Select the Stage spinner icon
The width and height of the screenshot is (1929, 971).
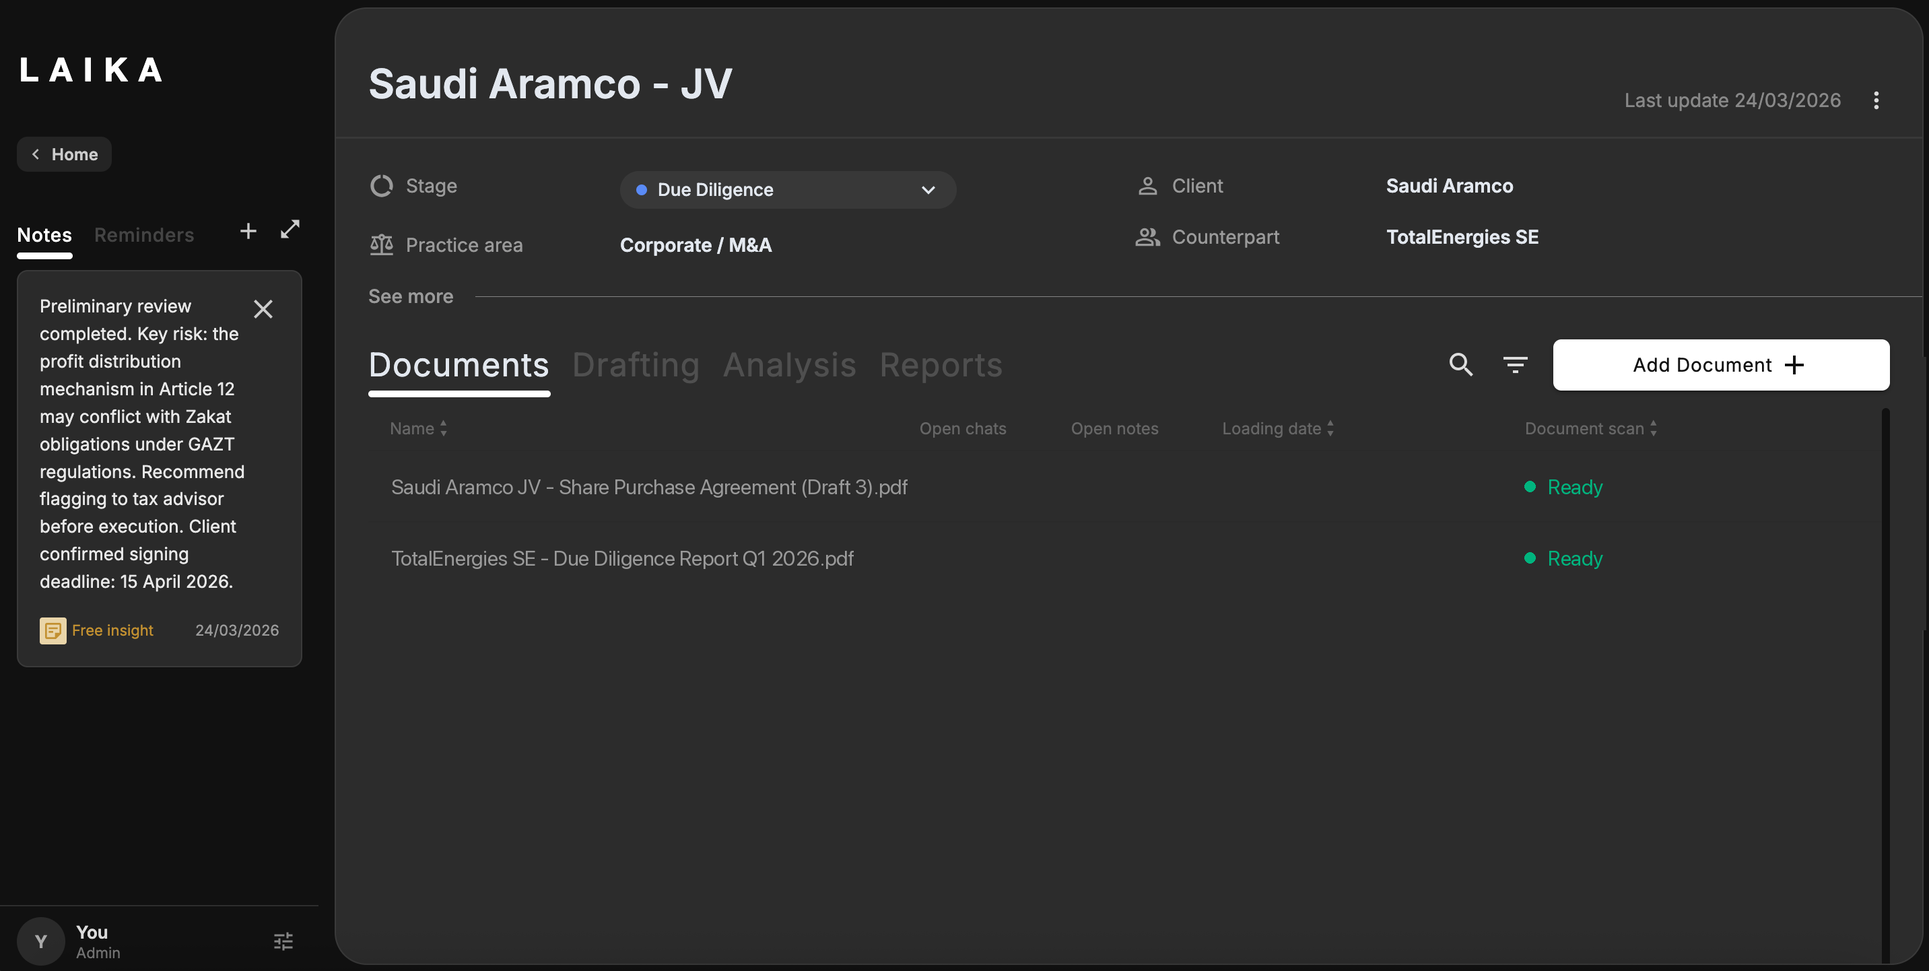click(381, 186)
